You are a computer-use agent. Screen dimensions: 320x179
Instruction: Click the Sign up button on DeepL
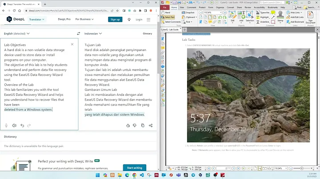coord(115,19)
